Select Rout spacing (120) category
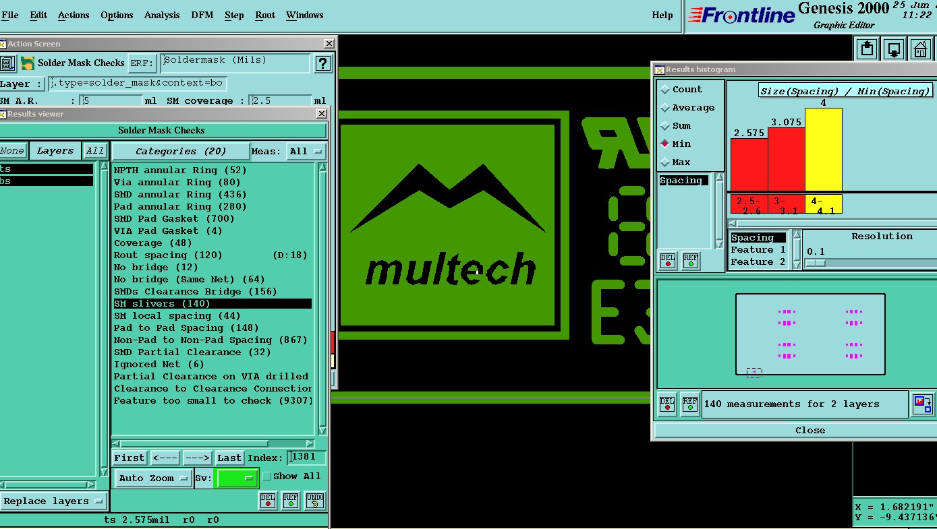This screenshot has width=937, height=529. click(212, 255)
